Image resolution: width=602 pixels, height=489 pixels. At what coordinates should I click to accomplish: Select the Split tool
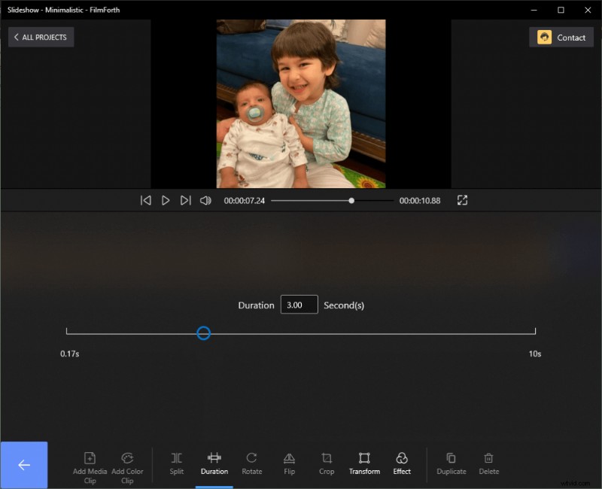(x=176, y=463)
